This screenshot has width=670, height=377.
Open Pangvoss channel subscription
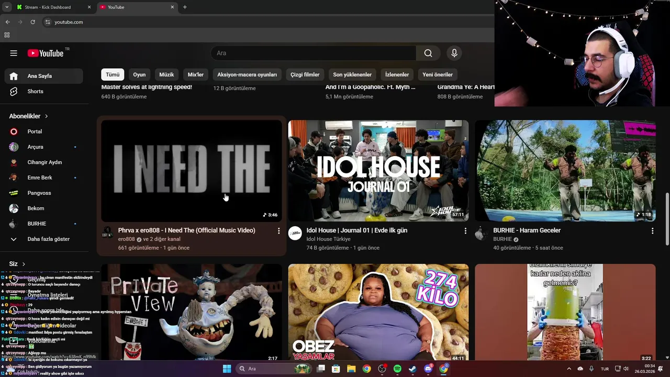click(x=44, y=193)
